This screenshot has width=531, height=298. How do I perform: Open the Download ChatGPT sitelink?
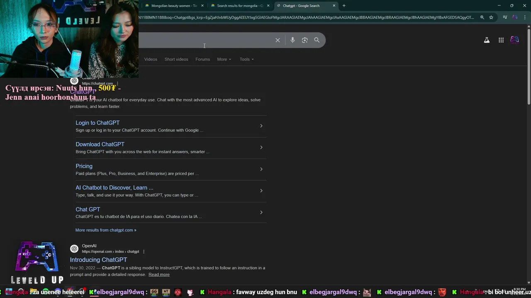100,144
